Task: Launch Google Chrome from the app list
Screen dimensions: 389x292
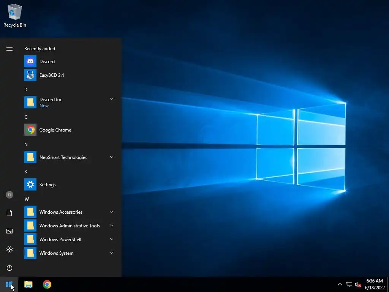Action: click(69, 130)
